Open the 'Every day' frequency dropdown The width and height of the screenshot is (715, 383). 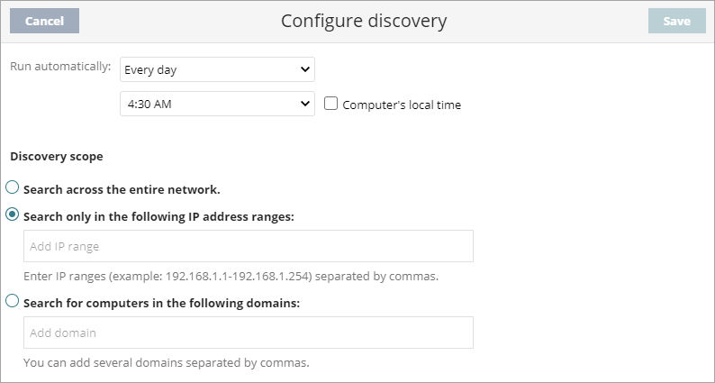(x=216, y=69)
